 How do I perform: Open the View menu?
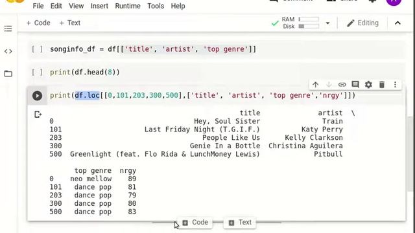click(77, 6)
